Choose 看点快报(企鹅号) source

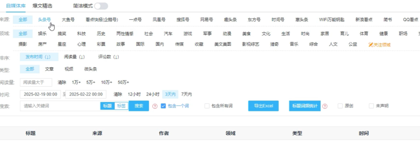coord(102,19)
